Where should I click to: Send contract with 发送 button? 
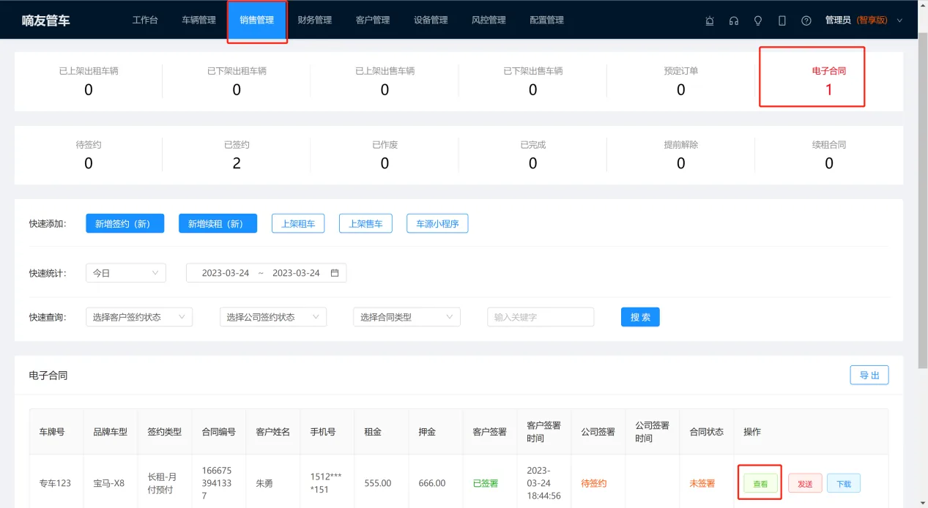coord(805,484)
